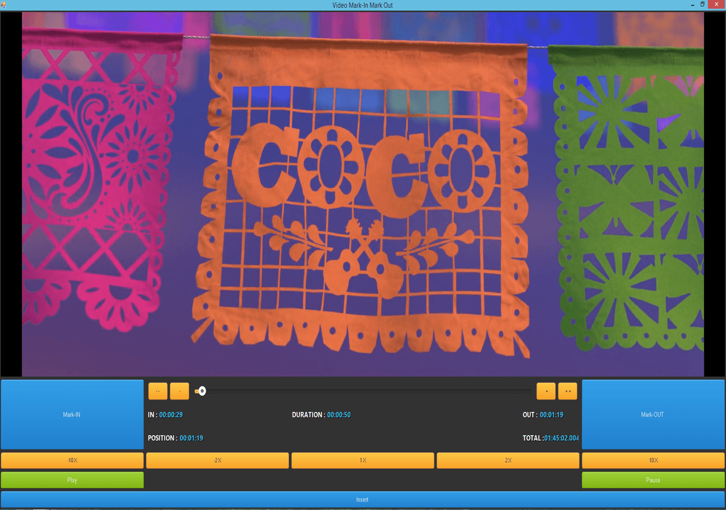Restore down the application window
This screenshot has height=510, width=726.
(x=702, y=5)
